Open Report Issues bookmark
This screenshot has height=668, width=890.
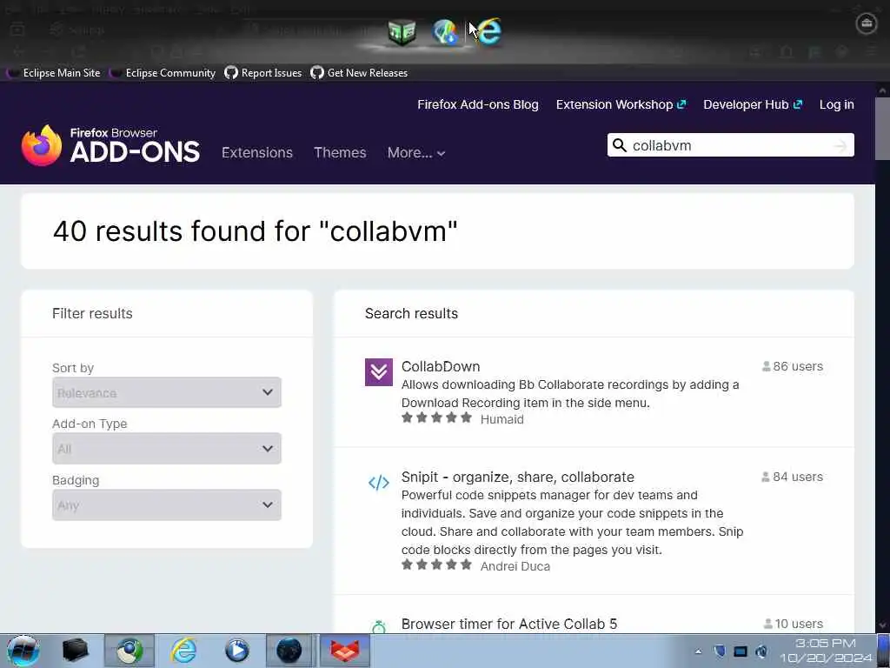tap(263, 73)
